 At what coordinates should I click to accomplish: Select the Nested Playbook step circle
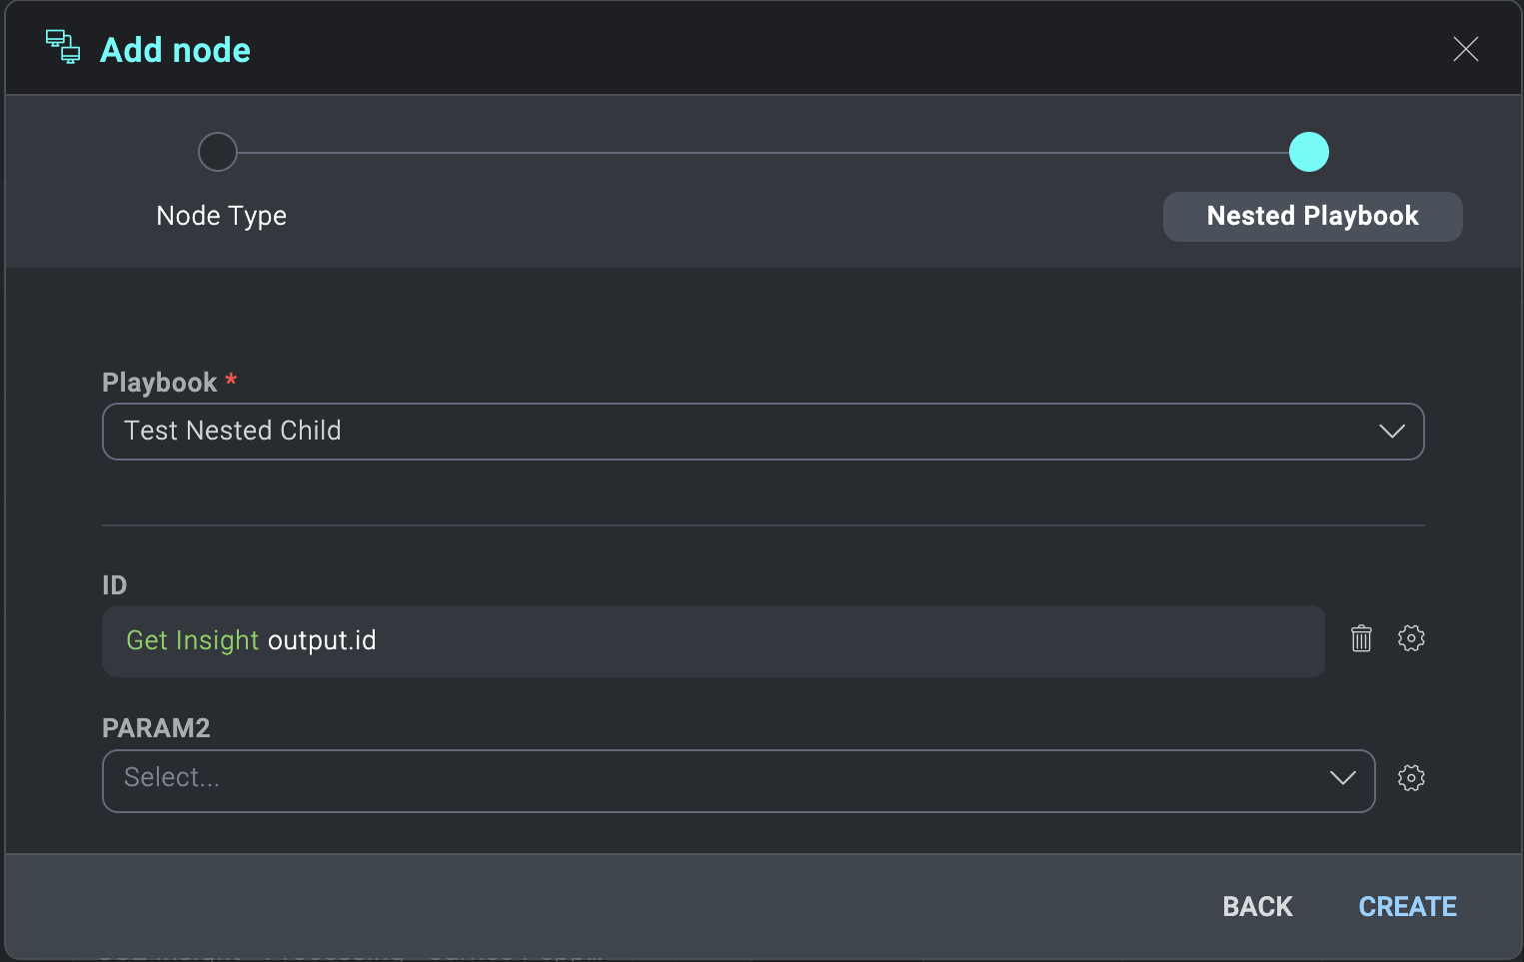[1309, 152]
